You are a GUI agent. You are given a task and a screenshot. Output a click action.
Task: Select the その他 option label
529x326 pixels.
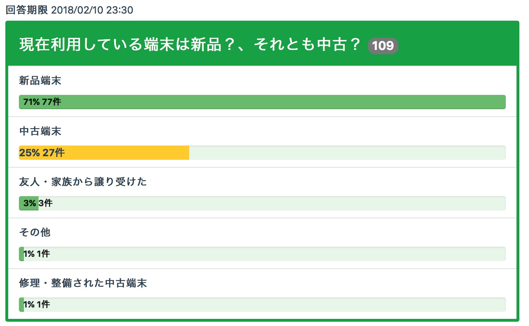pos(35,233)
